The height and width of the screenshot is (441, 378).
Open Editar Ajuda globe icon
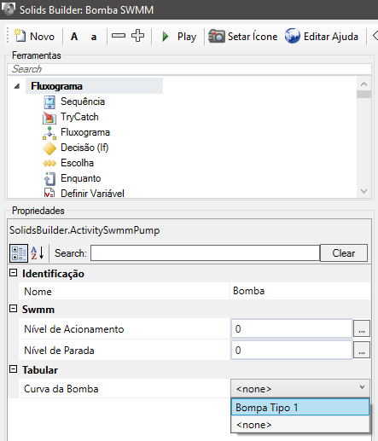[x=293, y=36]
